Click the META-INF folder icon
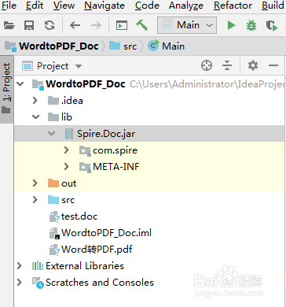The height and width of the screenshot is (307, 286). click(85, 167)
